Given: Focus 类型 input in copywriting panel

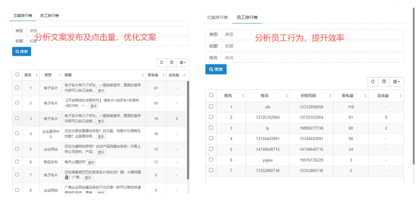Looking at the screenshot, I should [108, 31].
